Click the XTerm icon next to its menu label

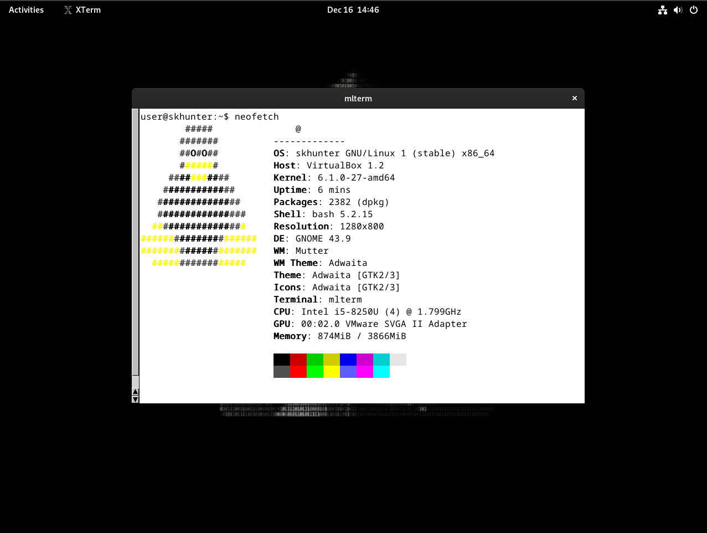(x=67, y=9)
